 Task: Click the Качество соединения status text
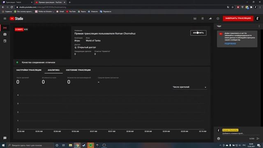pos(38,62)
